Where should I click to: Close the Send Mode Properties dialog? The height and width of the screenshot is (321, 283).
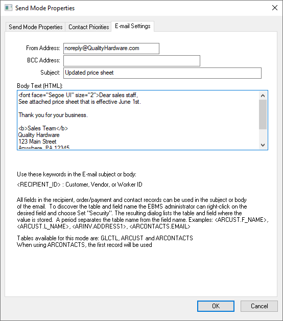(x=275, y=8)
